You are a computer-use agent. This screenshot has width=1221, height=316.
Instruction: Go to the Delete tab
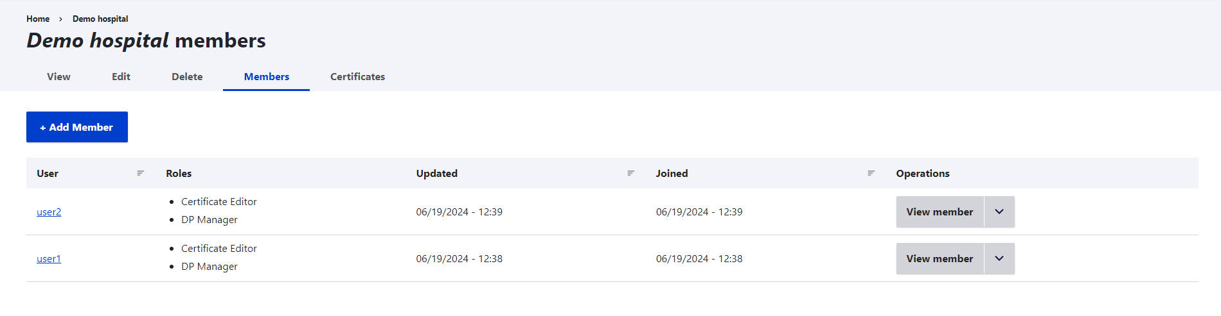(187, 77)
